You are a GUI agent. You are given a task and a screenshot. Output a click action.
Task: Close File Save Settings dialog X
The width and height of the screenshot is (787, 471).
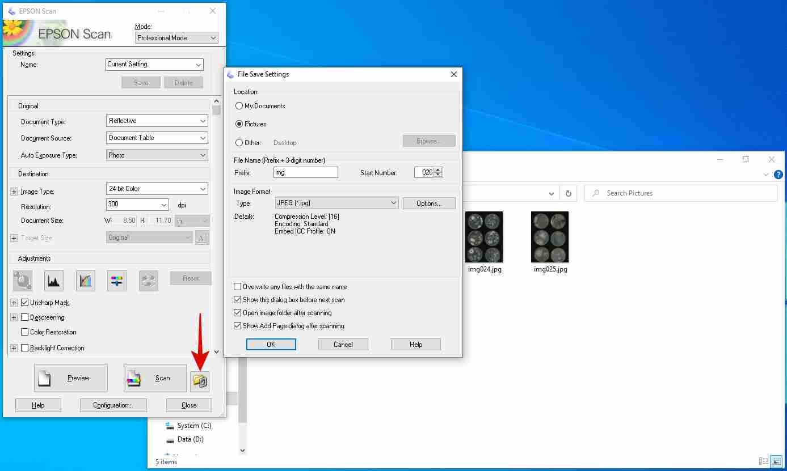tap(453, 74)
